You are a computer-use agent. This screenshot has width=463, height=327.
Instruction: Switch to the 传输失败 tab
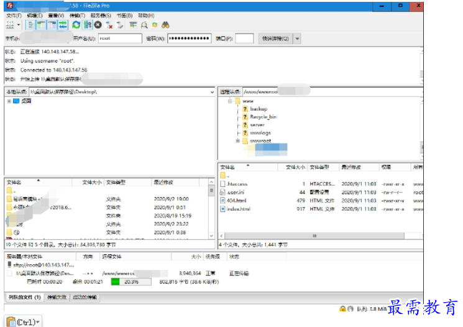(x=57, y=297)
